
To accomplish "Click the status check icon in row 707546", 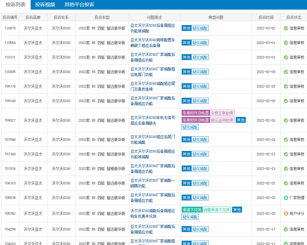I will tap(286, 140).
